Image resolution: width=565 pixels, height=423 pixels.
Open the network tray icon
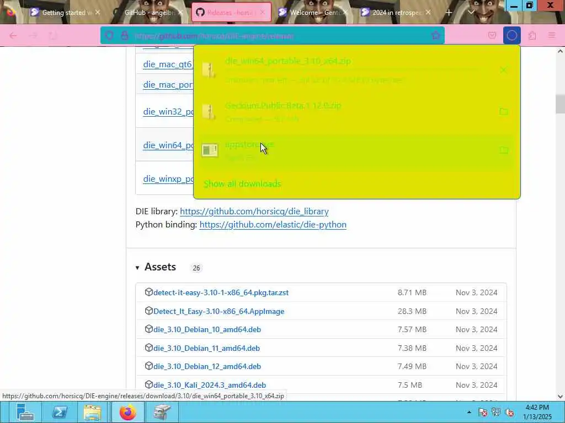pos(496,412)
